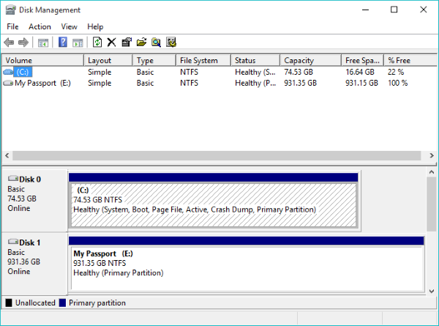Click the Primary partition legend label
439x326 pixels.
click(x=97, y=303)
